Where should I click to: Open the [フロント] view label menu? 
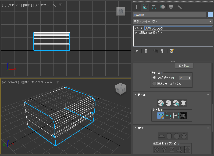pos(15,5)
